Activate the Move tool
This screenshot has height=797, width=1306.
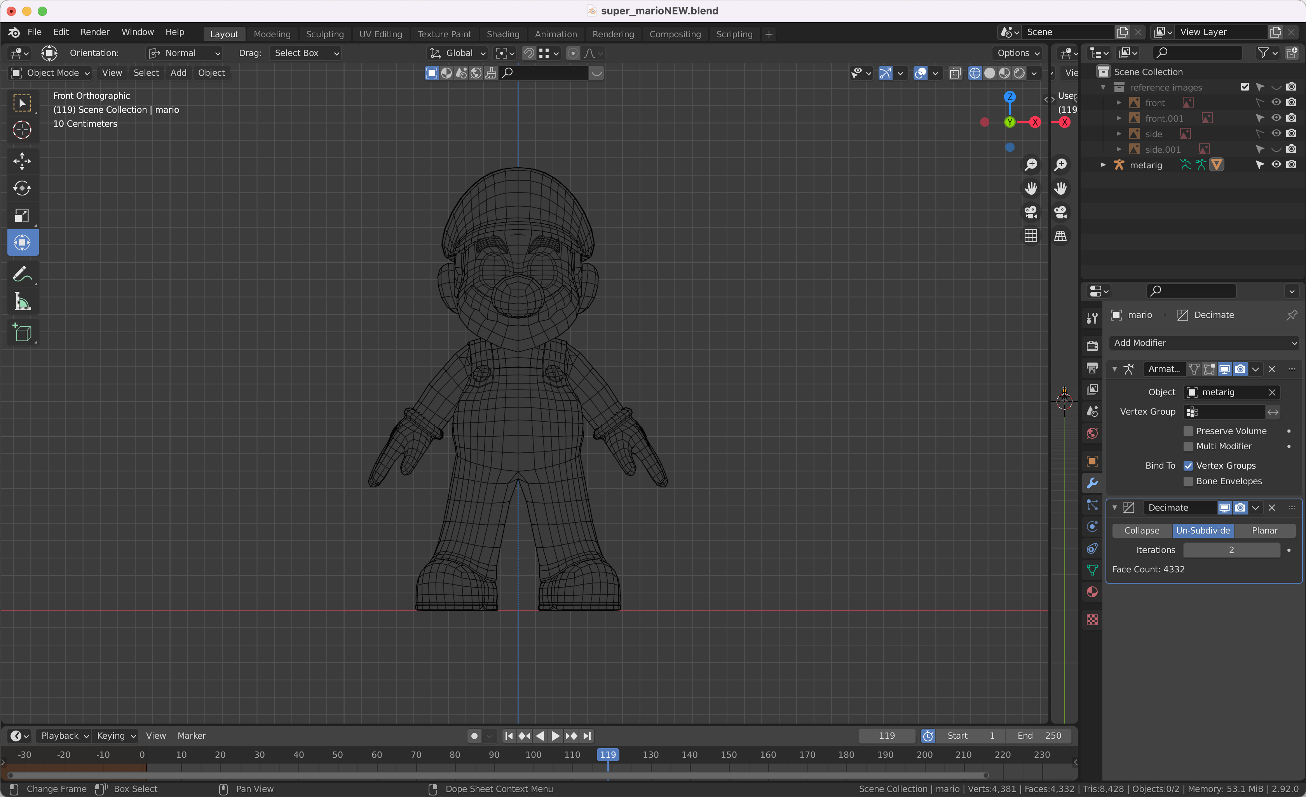[22, 161]
